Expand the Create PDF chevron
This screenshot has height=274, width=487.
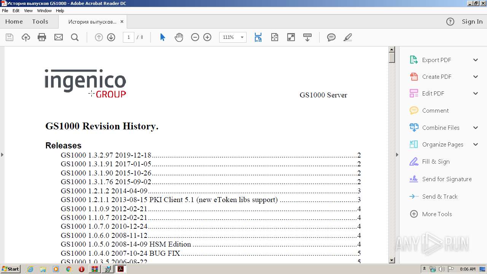point(476,76)
